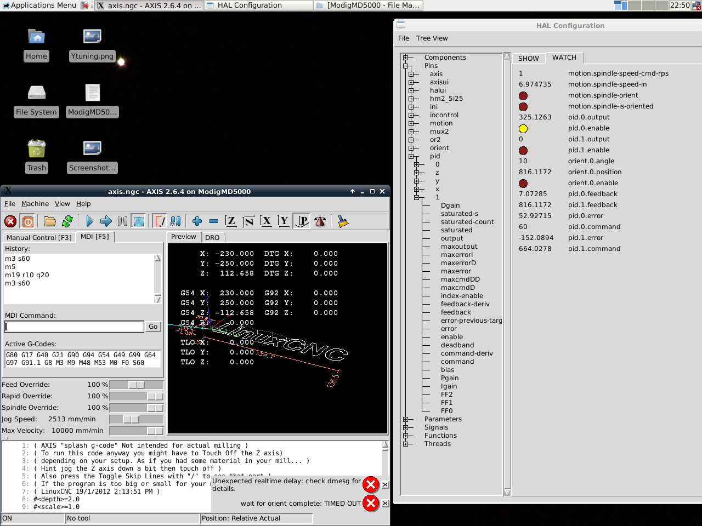This screenshot has width=702, height=526.
Task: Switch to rotated top view icon
Action: click(x=248, y=221)
